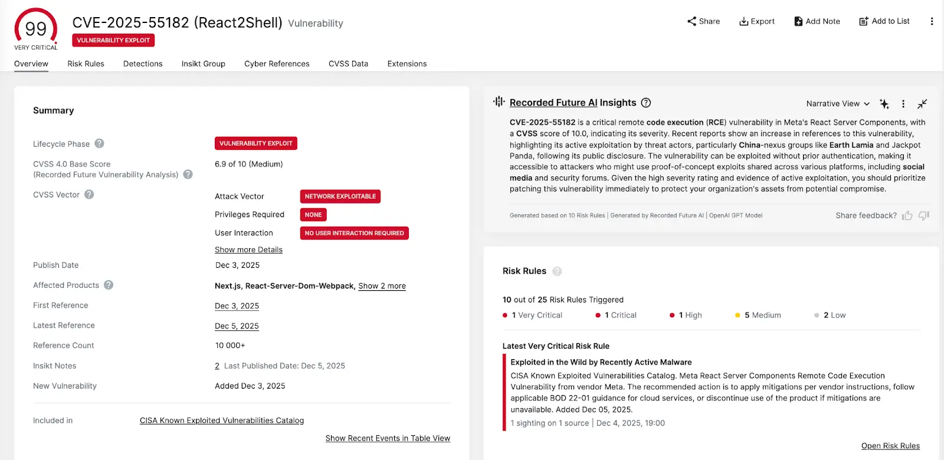Open the CVSS Data tab
The width and height of the screenshot is (944, 460).
click(x=348, y=64)
